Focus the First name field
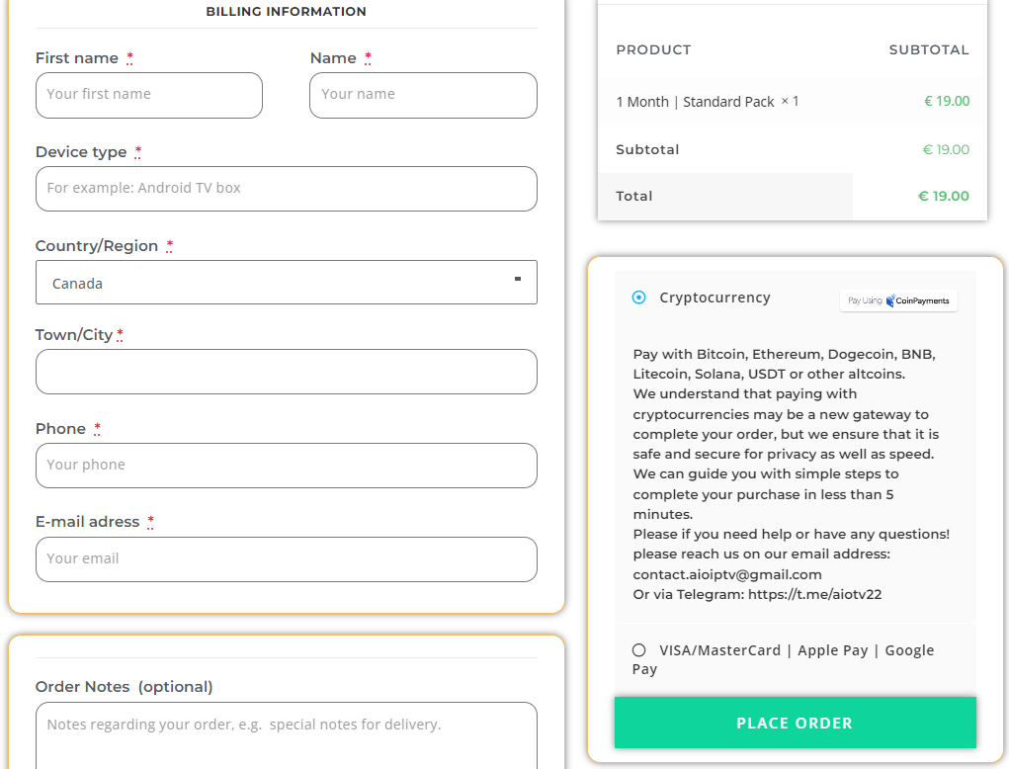 pyautogui.click(x=149, y=95)
